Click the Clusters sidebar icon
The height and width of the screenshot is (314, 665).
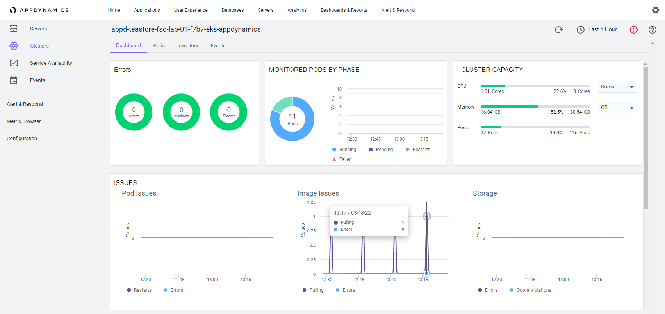14,46
